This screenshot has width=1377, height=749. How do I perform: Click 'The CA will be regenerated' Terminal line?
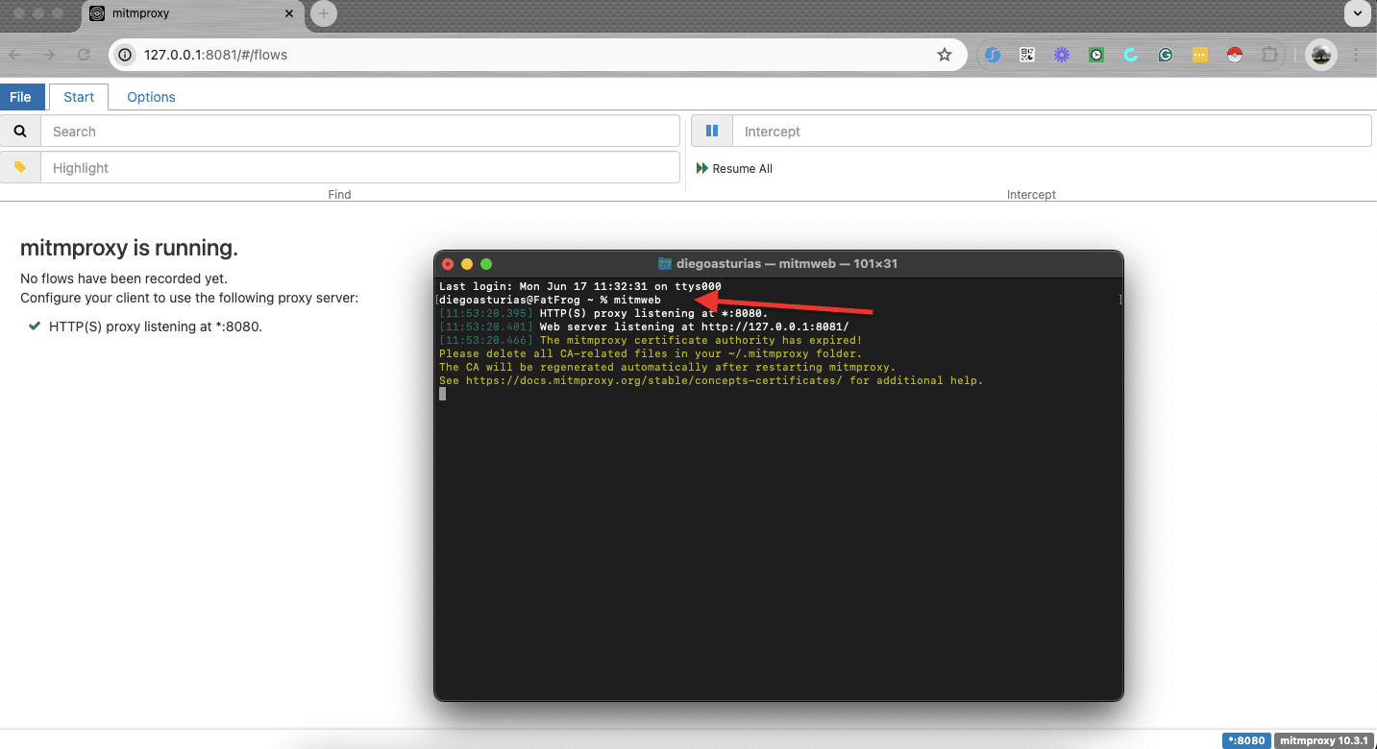pyautogui.click(x=667, y=367)
